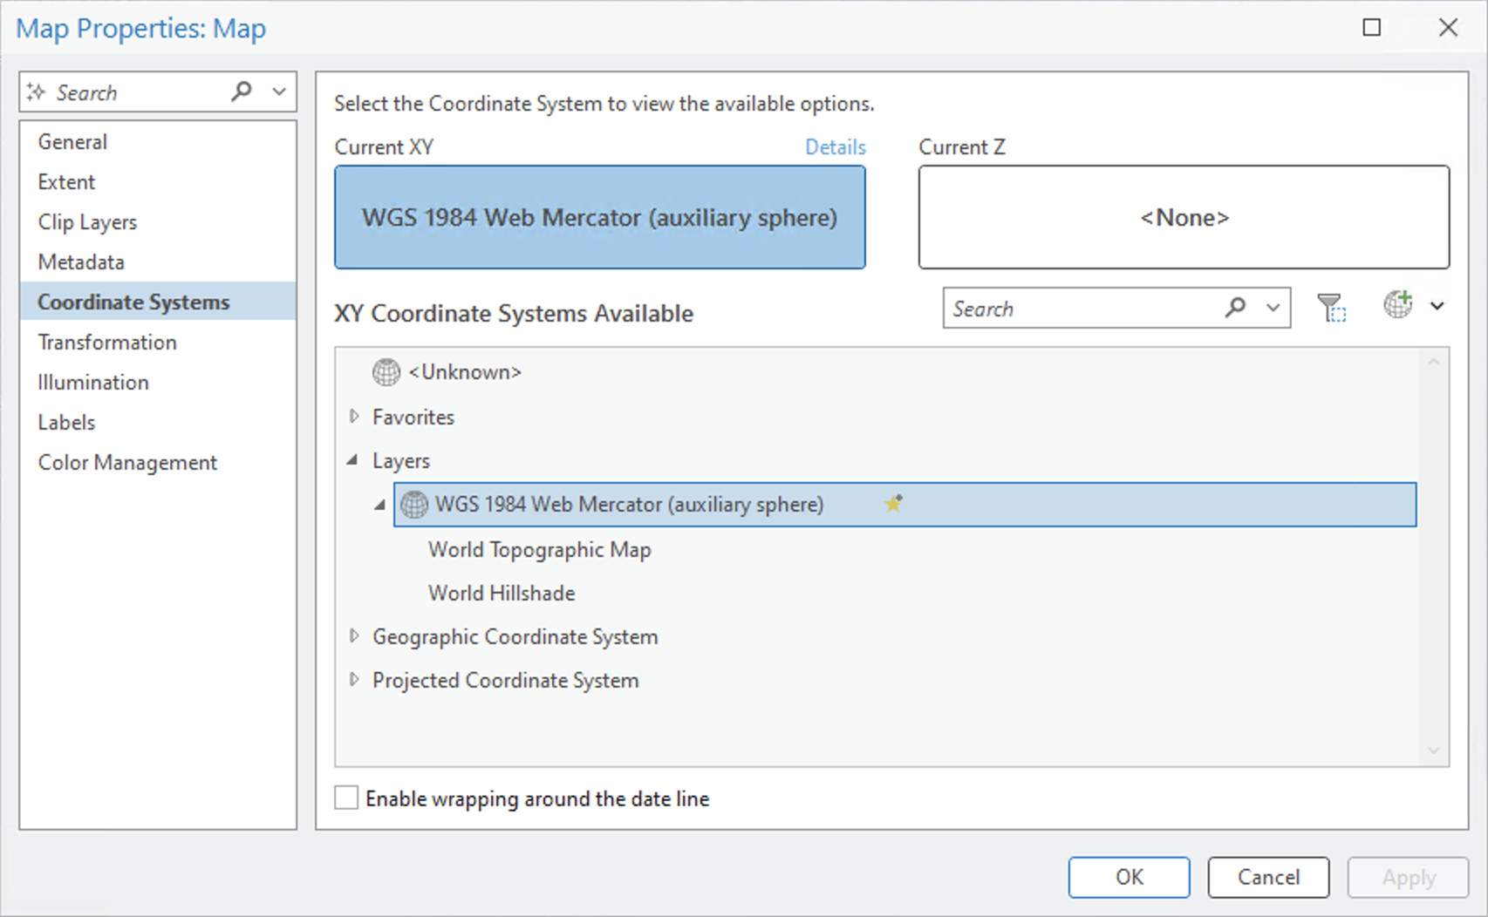
Task: Open Add Coordinate System dropdown arrow
Action: point(1437,306)
